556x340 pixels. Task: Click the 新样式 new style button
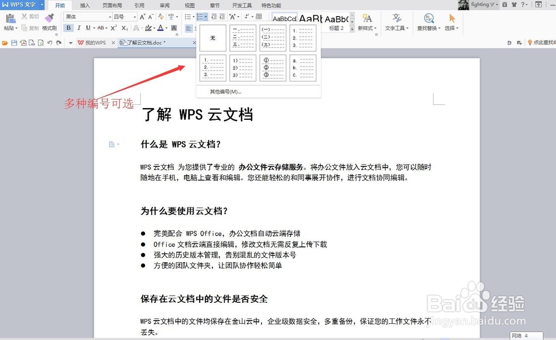point(367,22)
